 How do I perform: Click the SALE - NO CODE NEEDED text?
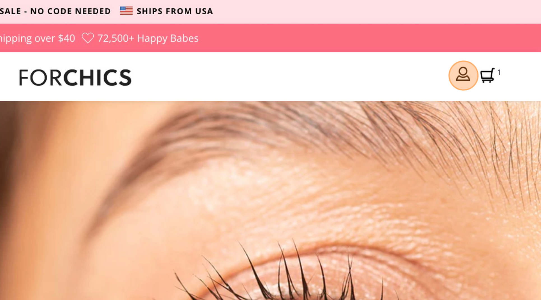pyautogui.click(x=55, y=11)
